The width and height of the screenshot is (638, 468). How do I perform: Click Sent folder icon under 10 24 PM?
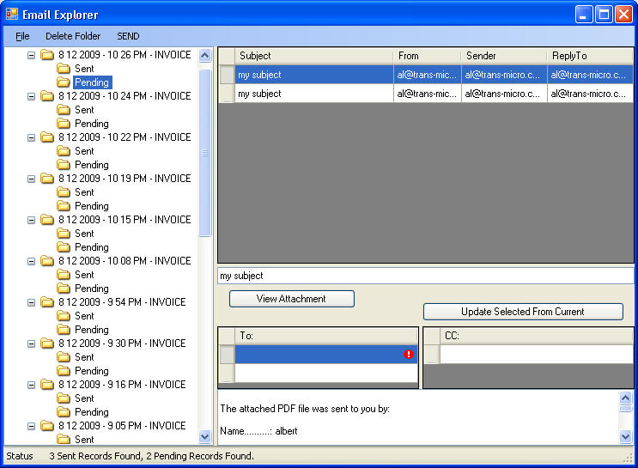pos(64,109)
